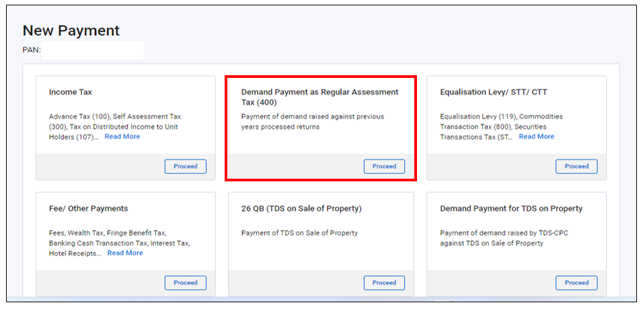Click Proceed in Fee/ Other Payments card
This screenshot has width=643, height=309.
(x=186, y=283)
